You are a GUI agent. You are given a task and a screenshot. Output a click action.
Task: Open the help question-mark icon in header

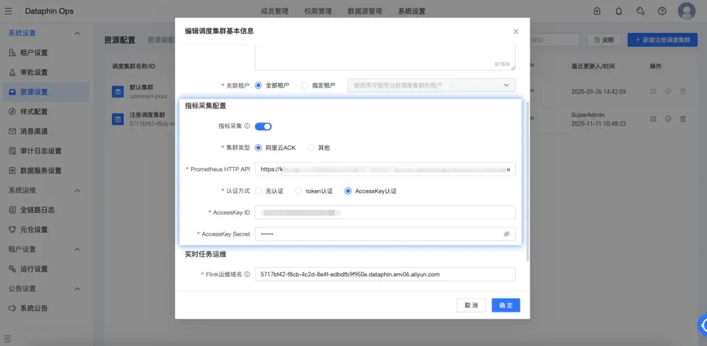coord(662,11)
